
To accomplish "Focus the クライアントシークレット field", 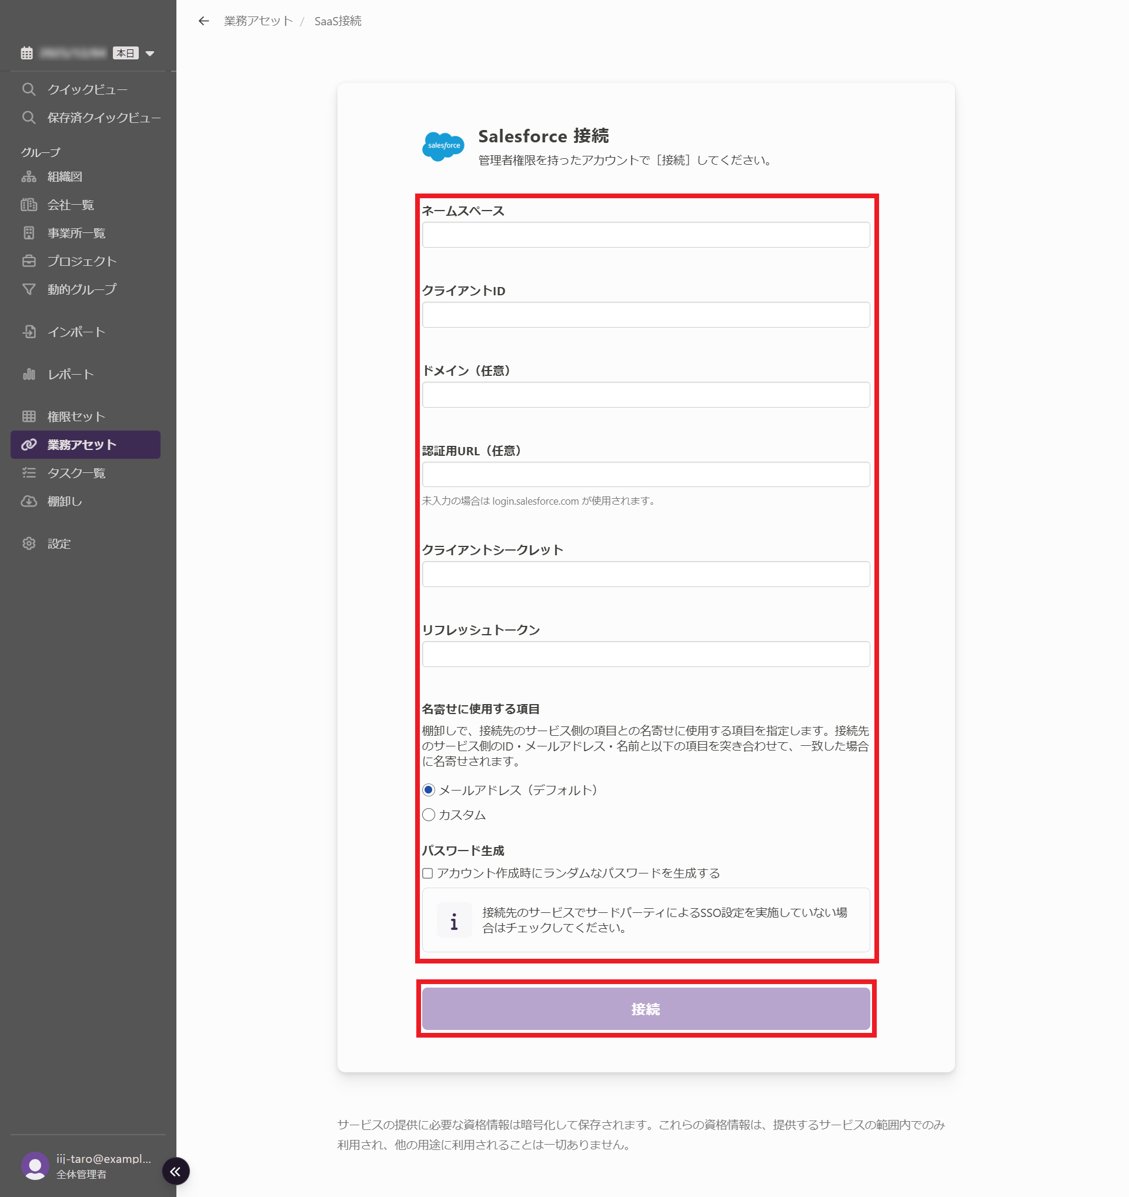I will point(645,574).
